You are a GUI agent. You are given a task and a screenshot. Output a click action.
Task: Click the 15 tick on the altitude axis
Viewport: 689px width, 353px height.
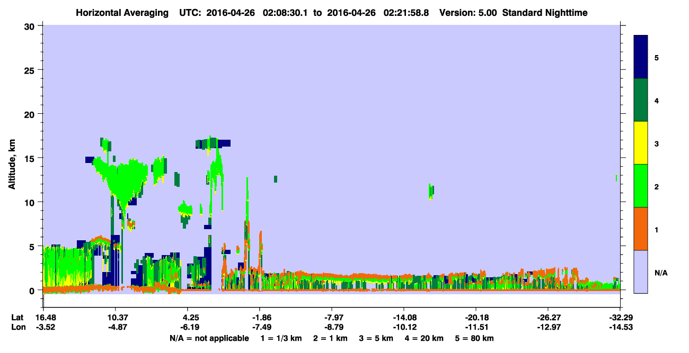(30, 158)
